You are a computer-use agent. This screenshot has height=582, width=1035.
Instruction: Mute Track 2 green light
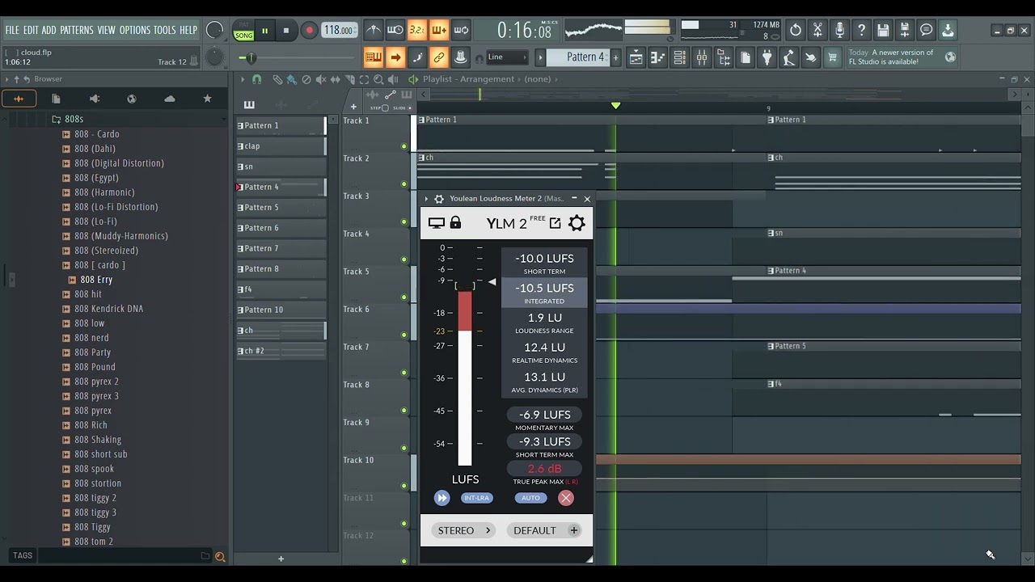(404, 184)
